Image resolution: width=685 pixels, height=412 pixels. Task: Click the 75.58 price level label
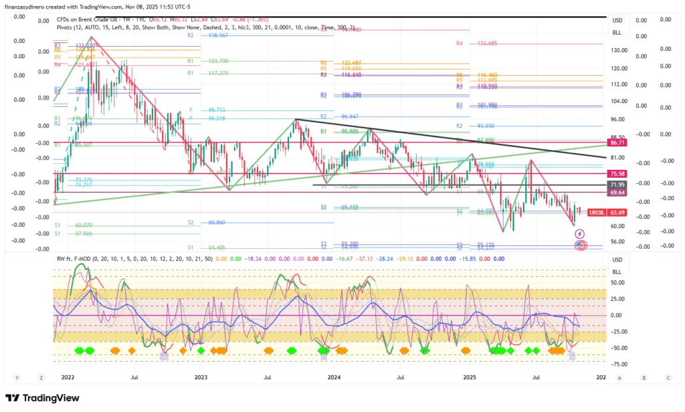click(x=617, y=174)
